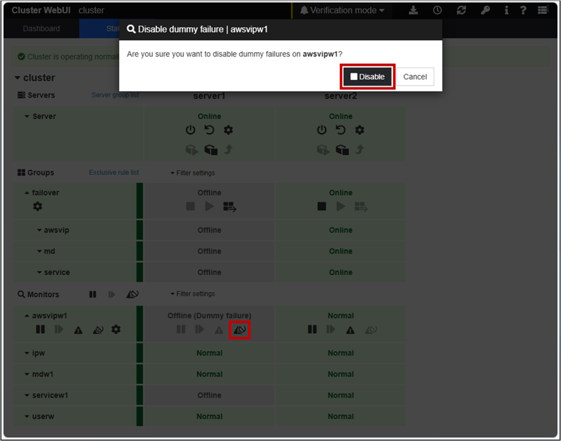This screenshot has height=441, width=561.
Task: Open the Verification mode dropdown
Action: coord(342,11)
